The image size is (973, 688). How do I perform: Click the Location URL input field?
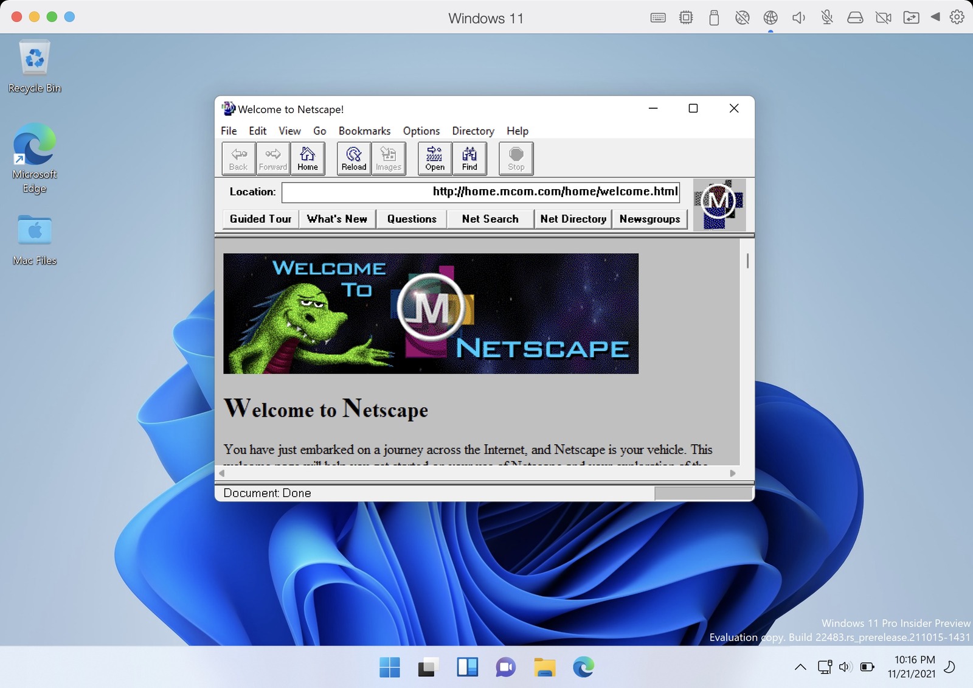point(480,192)
